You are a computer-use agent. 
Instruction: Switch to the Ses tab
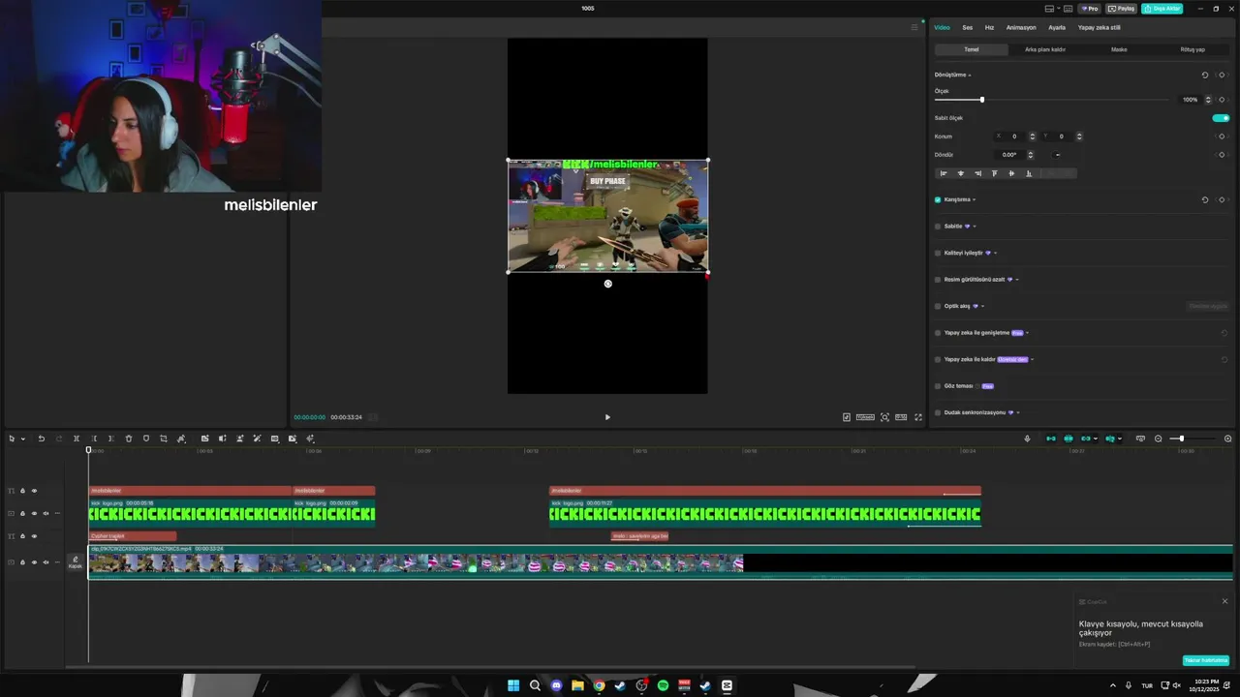967,27
